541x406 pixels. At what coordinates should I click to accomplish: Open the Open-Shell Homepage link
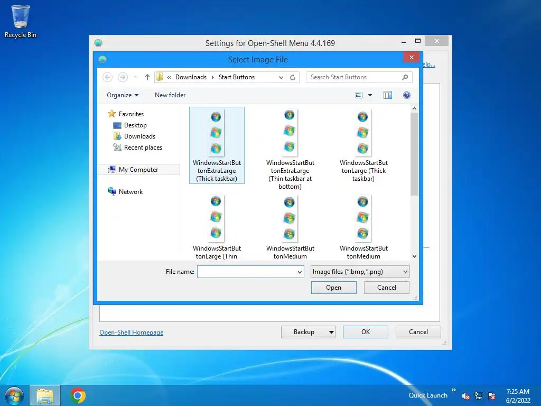(x=132, y=333)
